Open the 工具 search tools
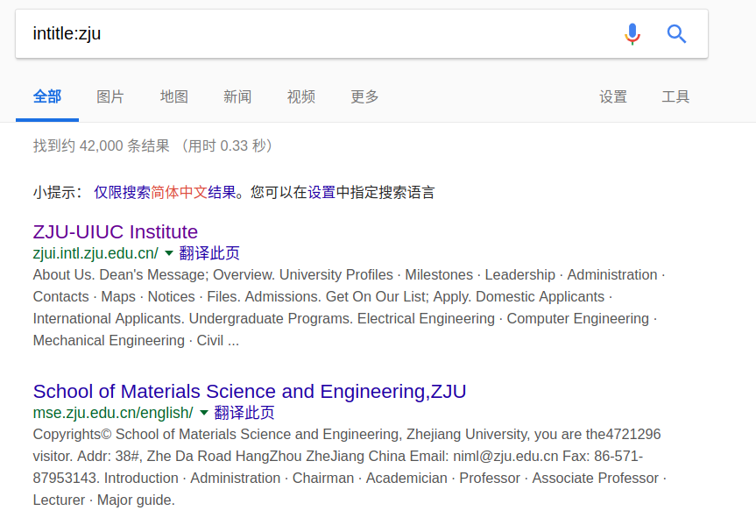This screenshot has height=532, width=756. tap(675, 96)
